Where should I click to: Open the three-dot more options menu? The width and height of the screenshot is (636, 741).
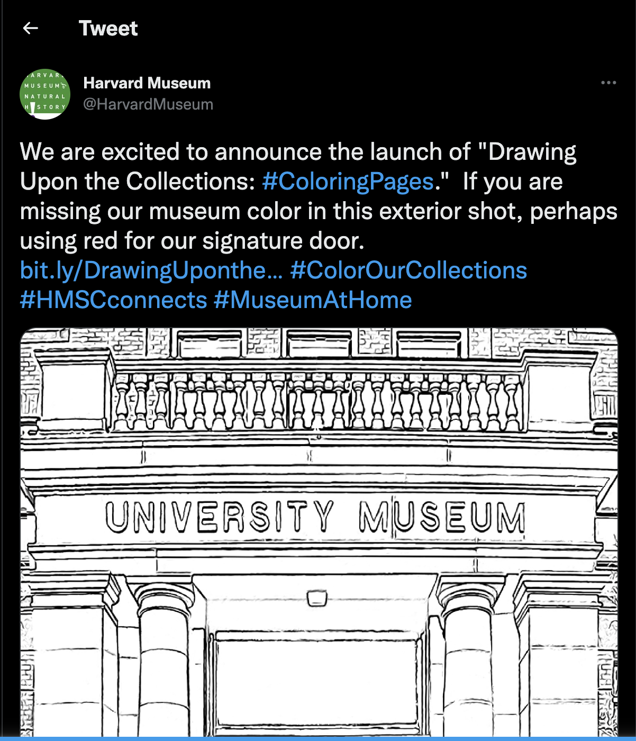[608, 83]
